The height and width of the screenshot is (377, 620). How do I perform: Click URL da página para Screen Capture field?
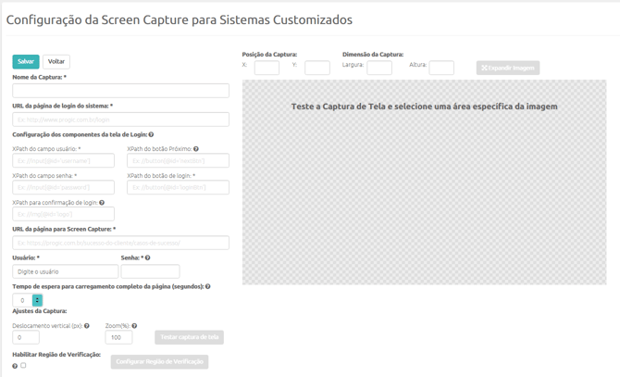(120, 243)
